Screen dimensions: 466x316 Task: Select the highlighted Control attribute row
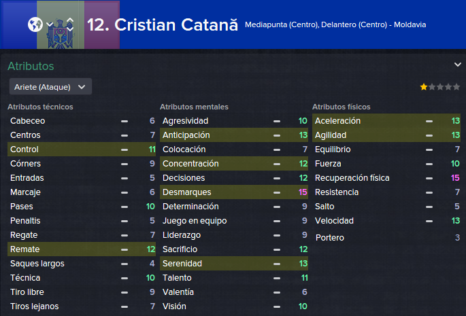82,149
